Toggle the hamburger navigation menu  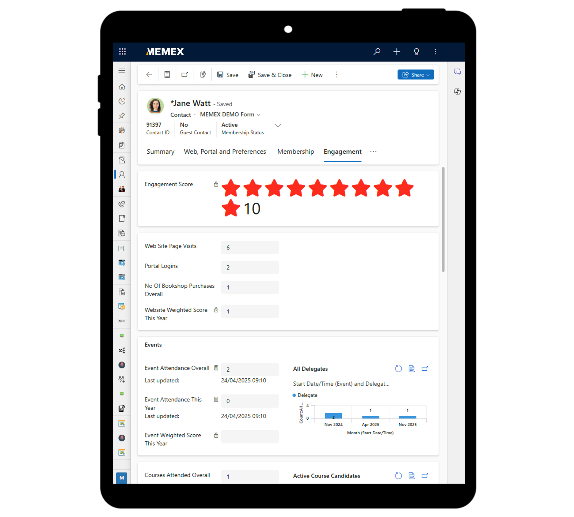(122, 71)
